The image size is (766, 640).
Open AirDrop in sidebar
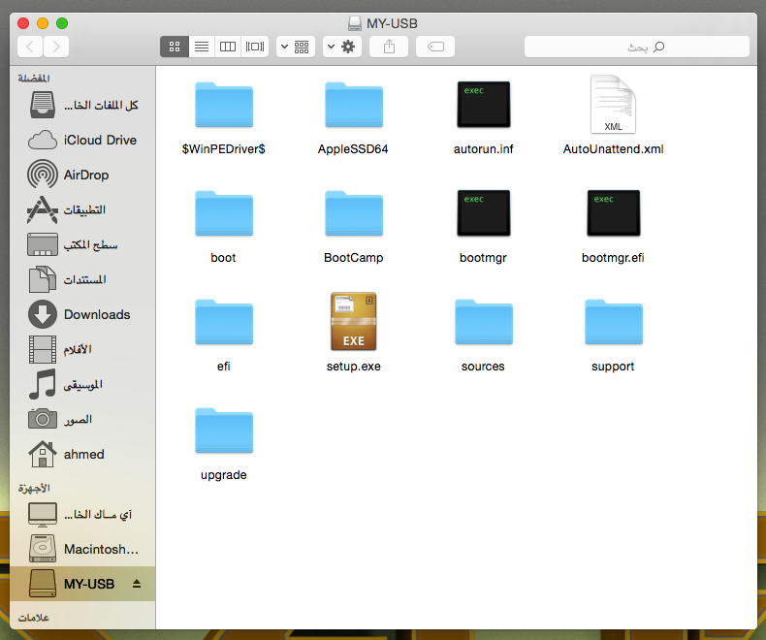point(82,175)
